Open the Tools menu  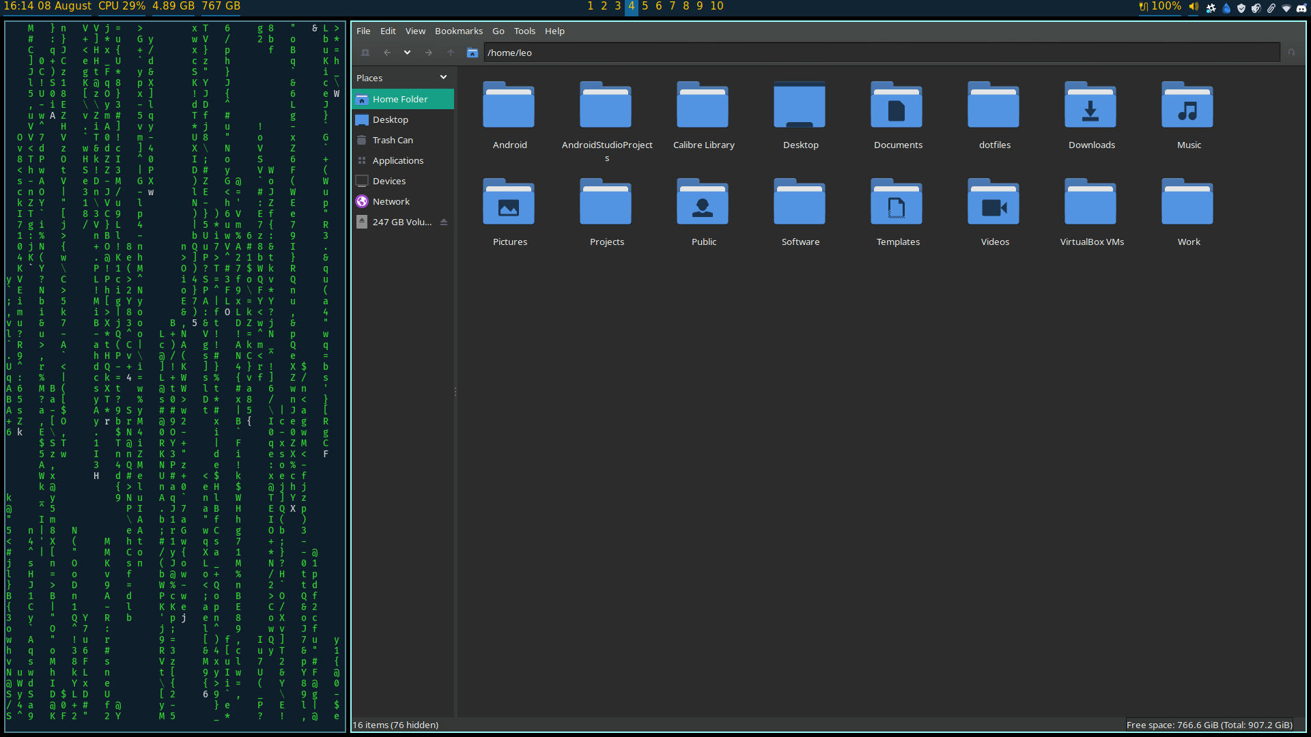coord(524,31)
